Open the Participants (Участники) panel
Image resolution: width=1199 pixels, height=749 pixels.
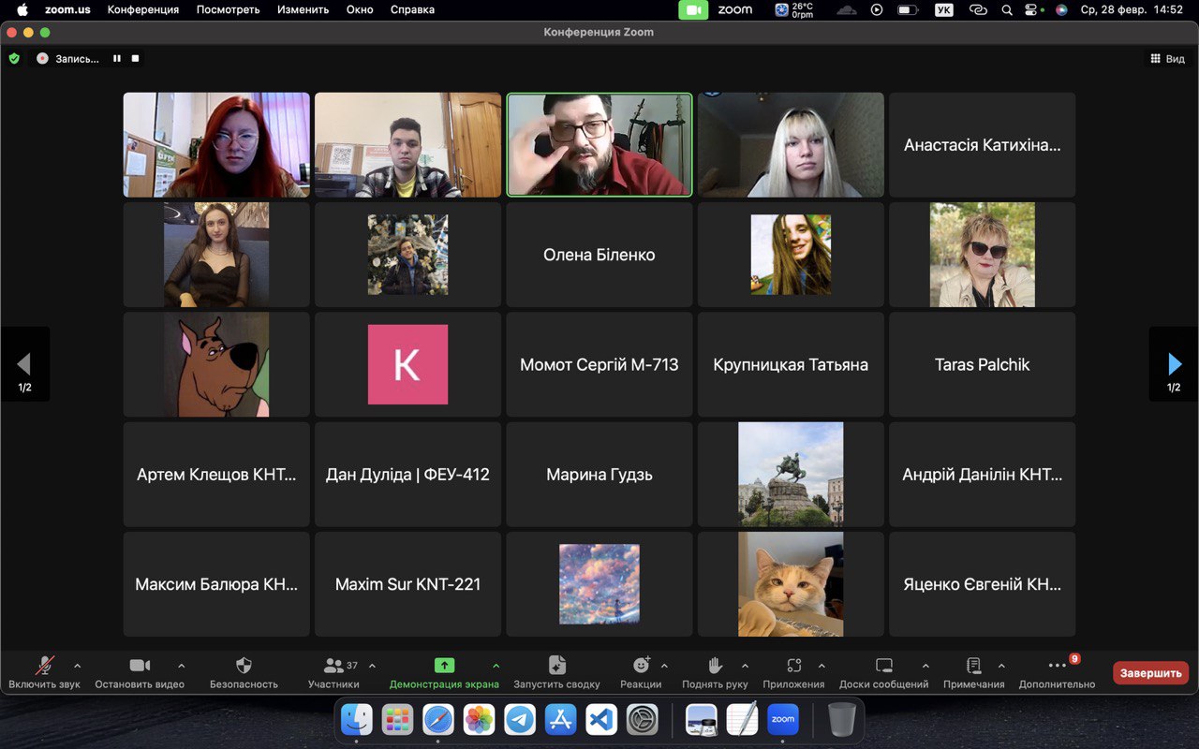[x=333, y=666]
